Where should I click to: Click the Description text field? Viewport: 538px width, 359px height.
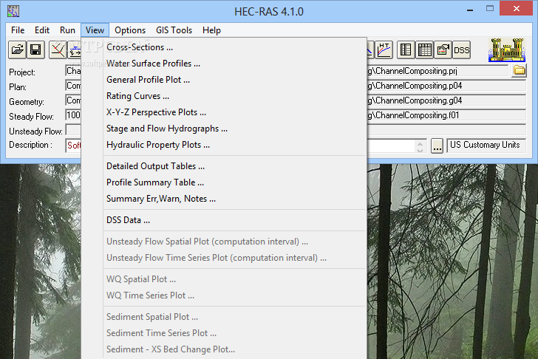73,146
